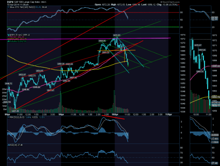Click the 35M volume axis label
This screenshot has width=220, height=166.
click(4, 89)
